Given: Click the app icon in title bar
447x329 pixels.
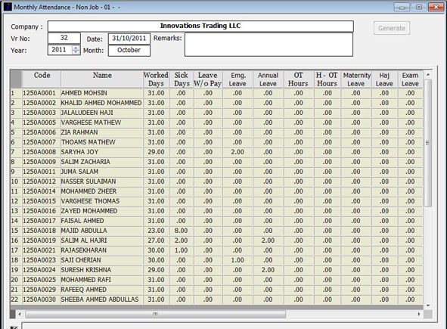Looking at the screenshot, I should 8,7.
